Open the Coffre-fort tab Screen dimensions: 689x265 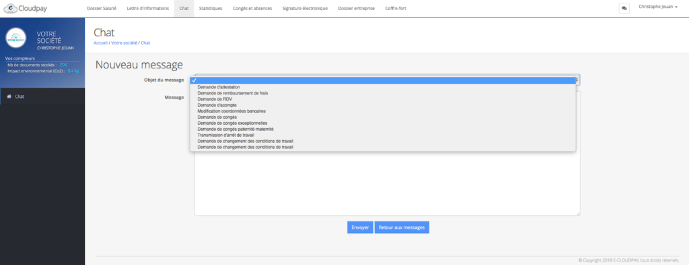(x=396, y=8)
